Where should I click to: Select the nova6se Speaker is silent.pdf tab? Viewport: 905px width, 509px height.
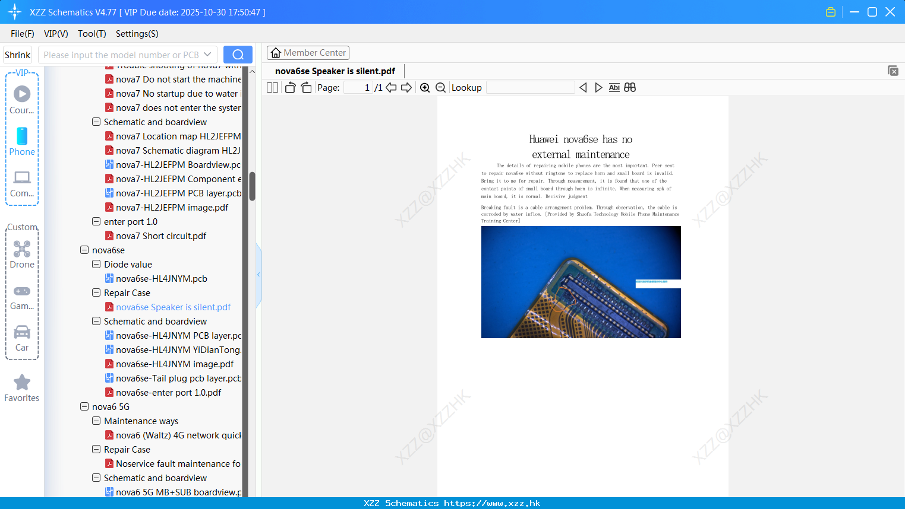coord(335,71)
